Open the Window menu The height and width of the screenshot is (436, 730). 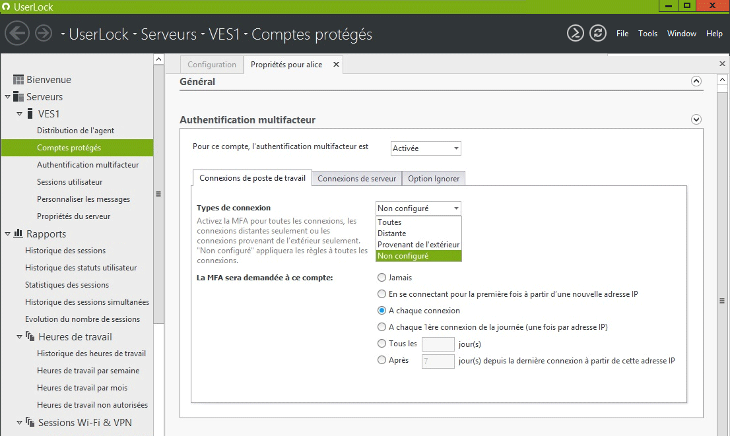[682, 34]
